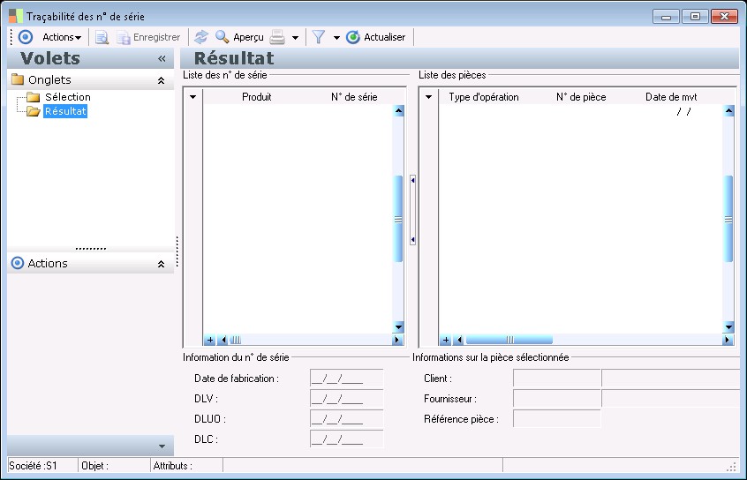Click the N° de série column header
The width and height of the screenshot is (747, 480).
(354, 97)
